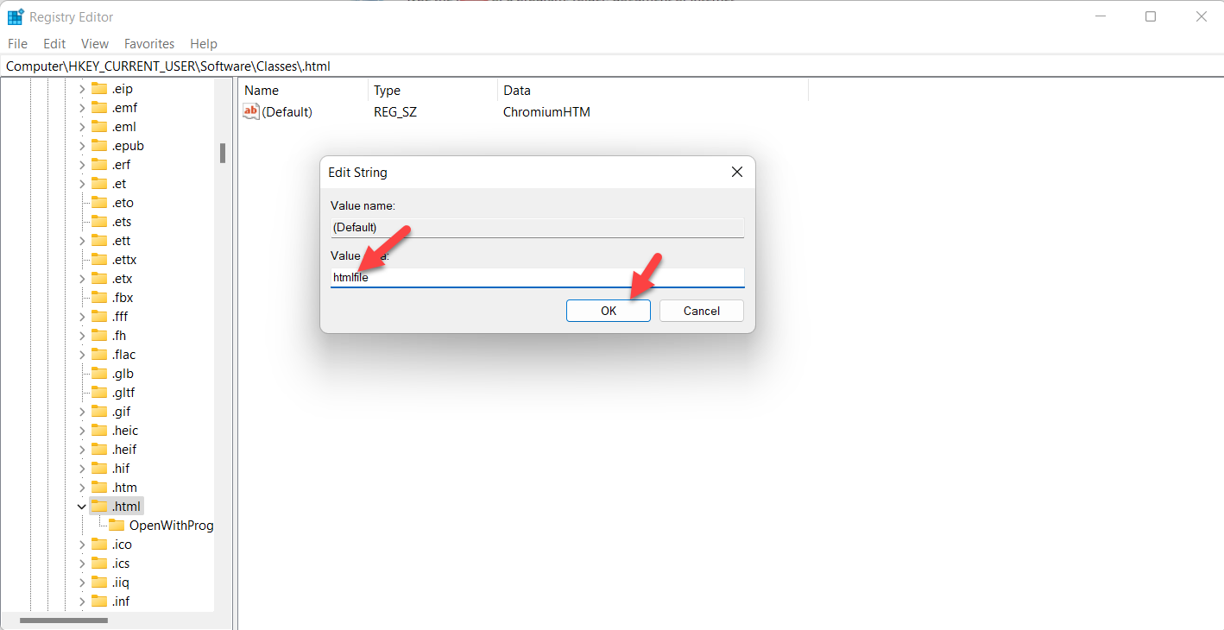The image size is (1224, 630).
Task: Open the Favorites menu
Action: (148, 44)
